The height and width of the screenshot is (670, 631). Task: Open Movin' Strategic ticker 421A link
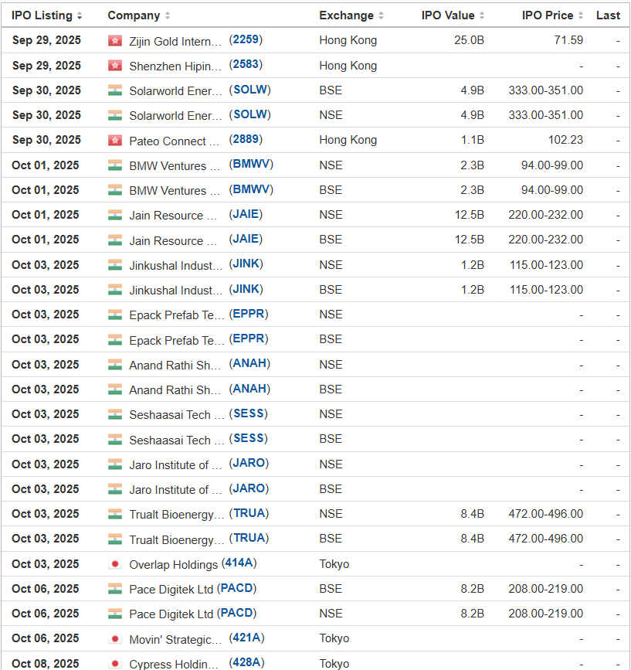pos(247,638)
